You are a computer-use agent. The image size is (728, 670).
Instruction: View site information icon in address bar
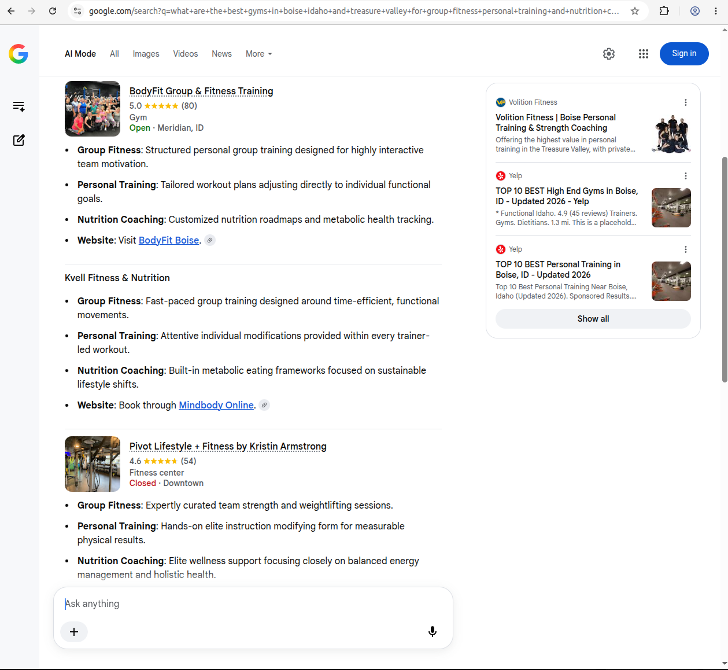(x=77, y=11)
